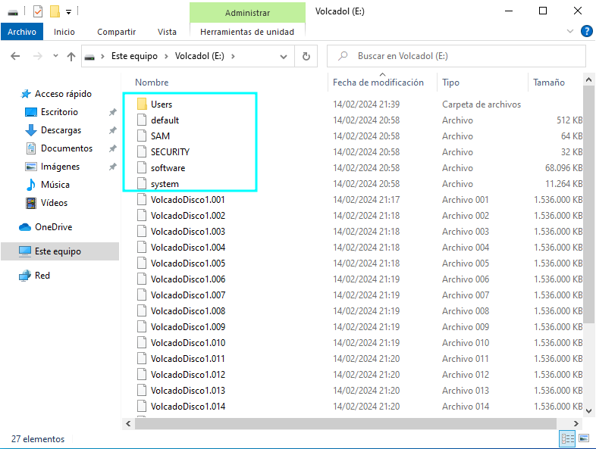Click new folder icon in title bar

point(55,11)
